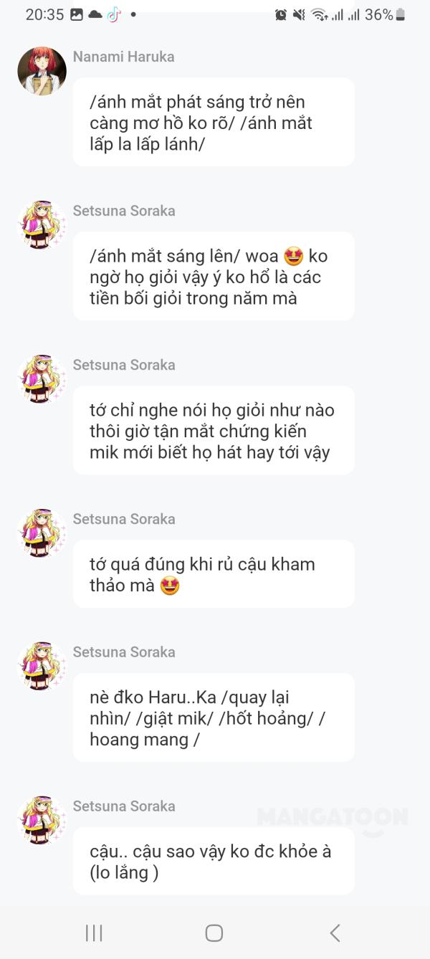This screenshot has width=430, height=959.
Task: Tap Setsuna Soraka's avatar beside the "woa" message
Action: pyautogui.click(x=42, y=226)
